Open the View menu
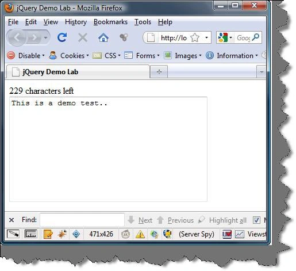This screenshot has height=271, width=296. pyautogui.click(x=51, y=22)
